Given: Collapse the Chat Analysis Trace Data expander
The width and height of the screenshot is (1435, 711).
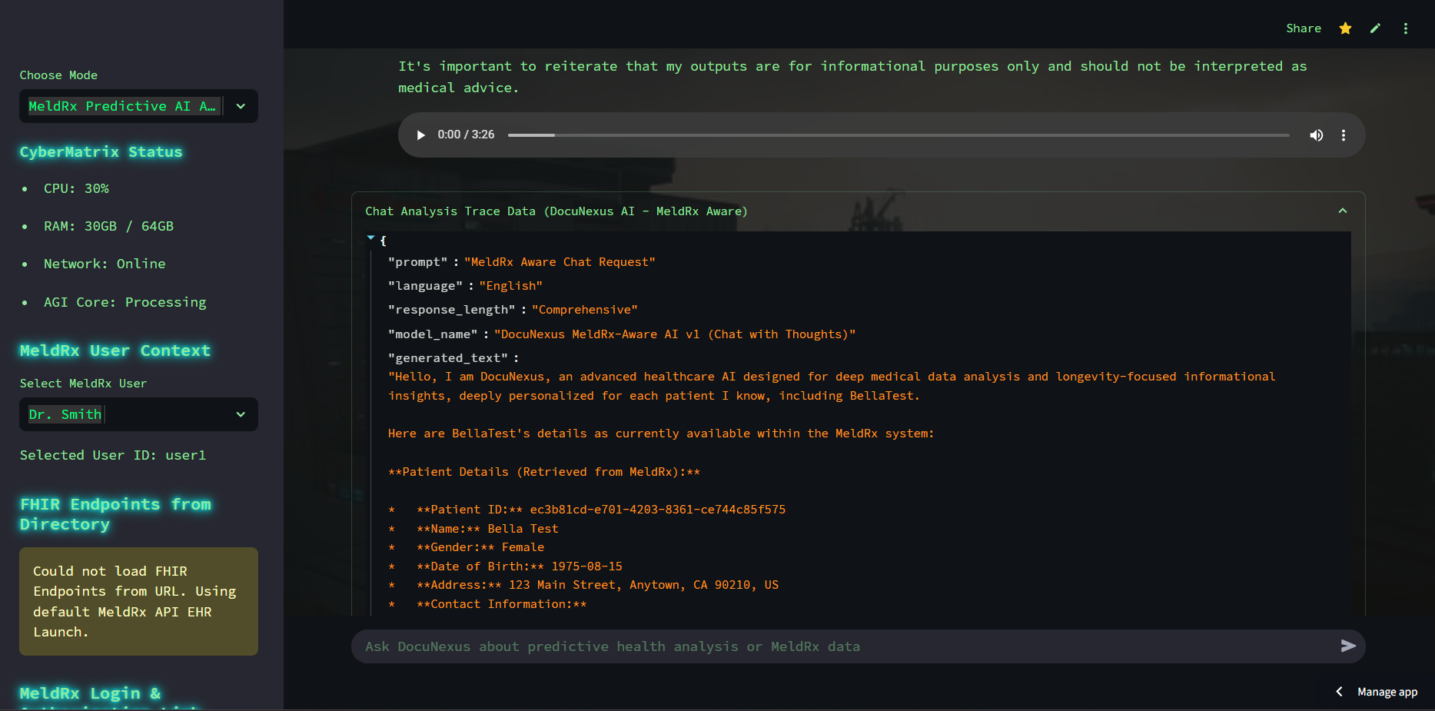Looking at the screenshot, I should 858,211.
